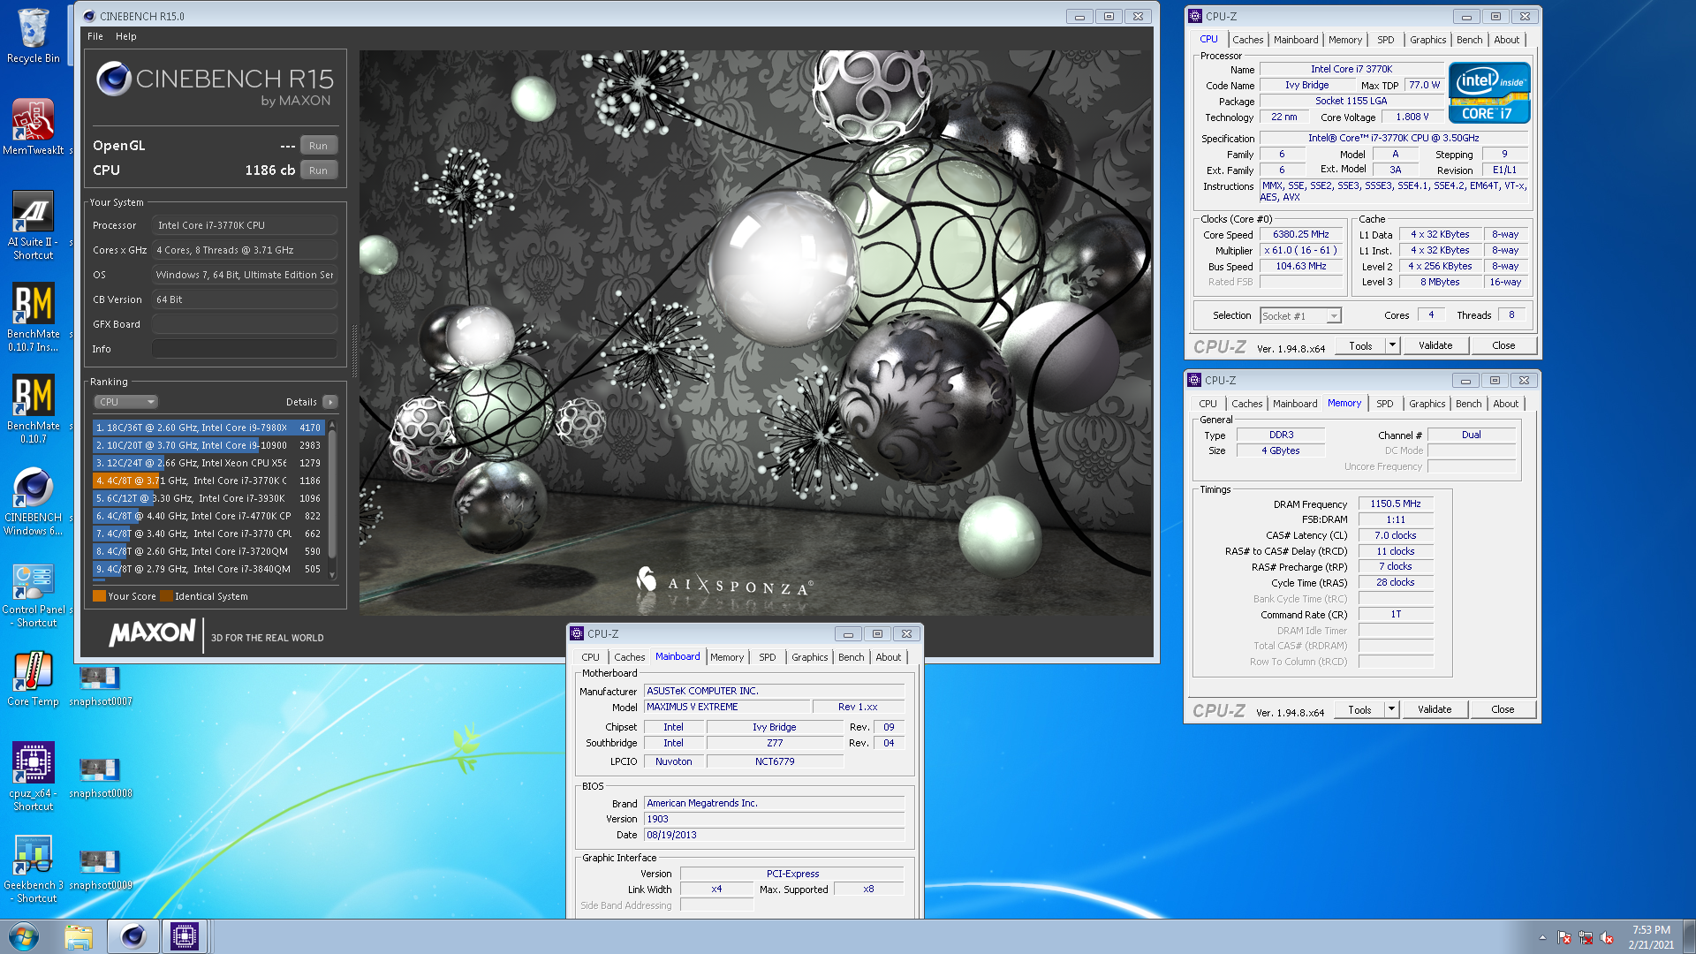This screenshot has width=1696, height=954.
Task: Open Socket #1 selection dropdown
Action: click(1300, 315)
